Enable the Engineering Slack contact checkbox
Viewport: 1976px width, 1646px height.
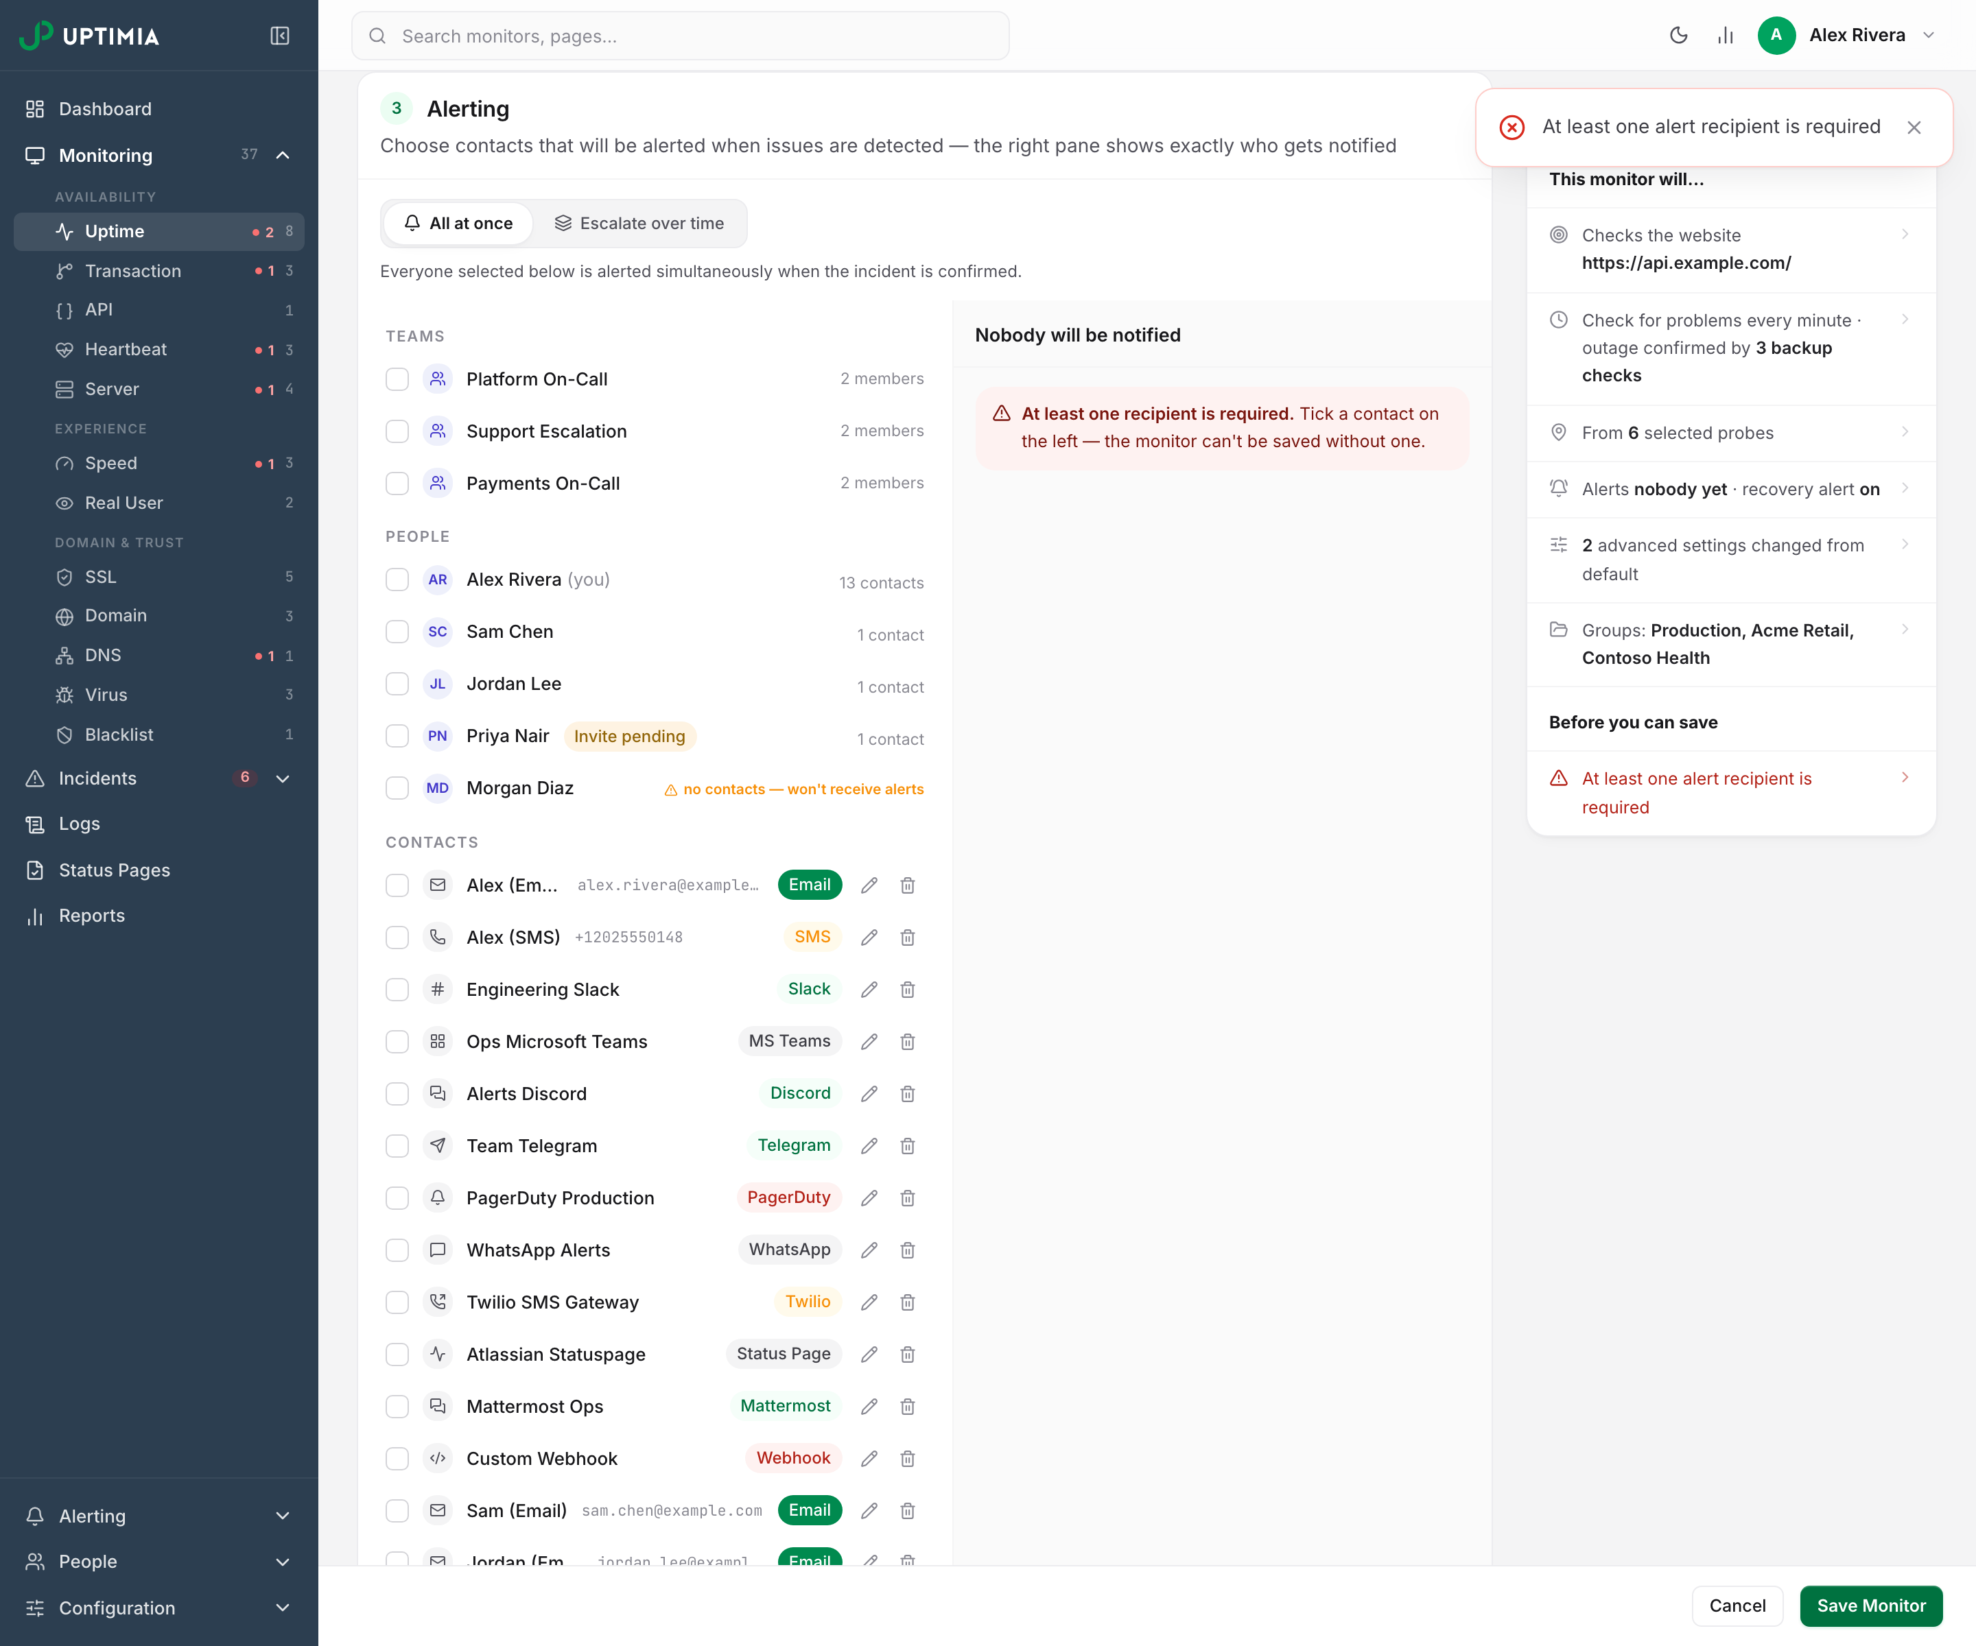pos(397,990)
